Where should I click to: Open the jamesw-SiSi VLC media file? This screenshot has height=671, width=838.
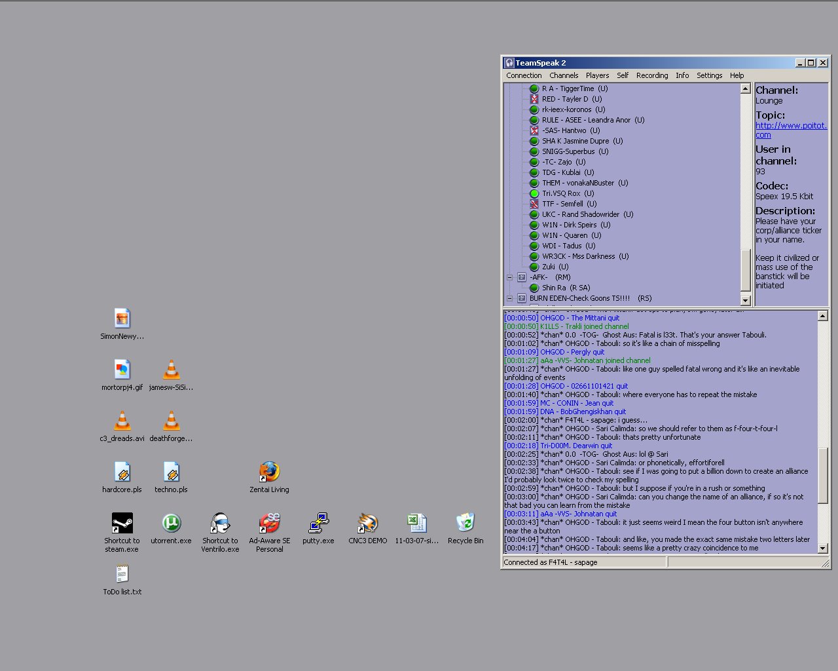point(172,370)
